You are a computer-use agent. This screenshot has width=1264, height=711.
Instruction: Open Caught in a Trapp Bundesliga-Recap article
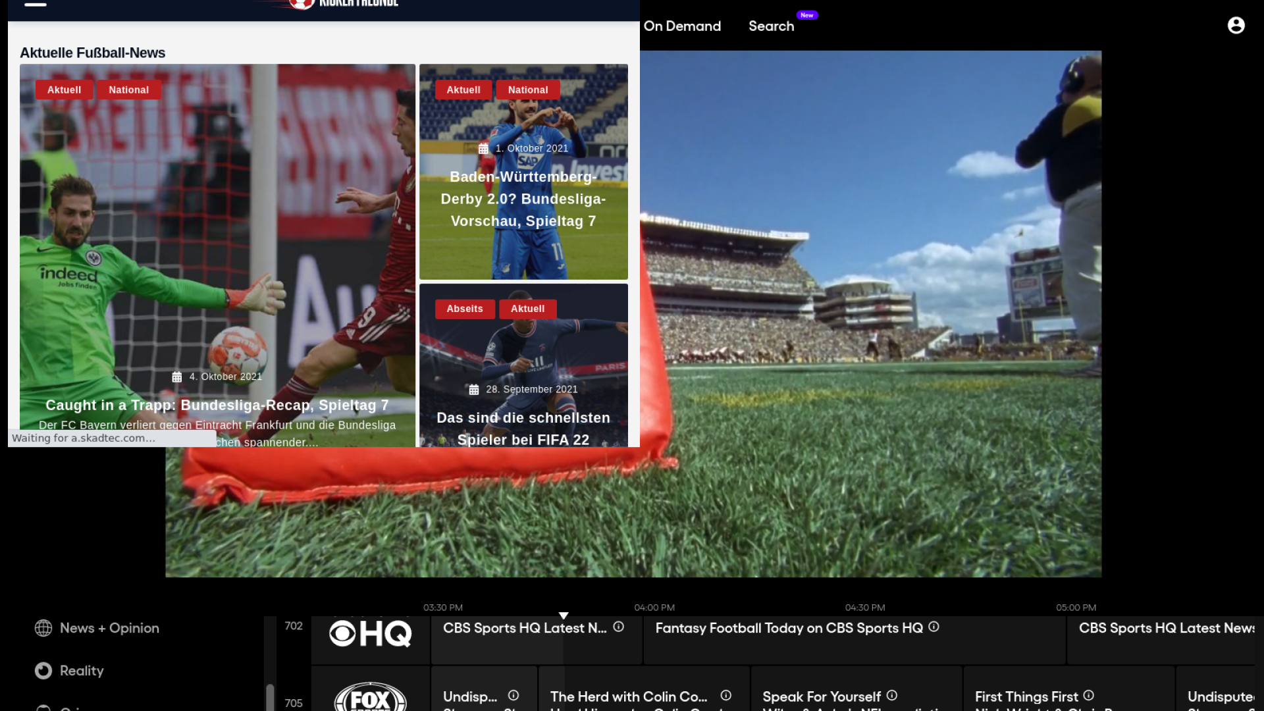217,406
